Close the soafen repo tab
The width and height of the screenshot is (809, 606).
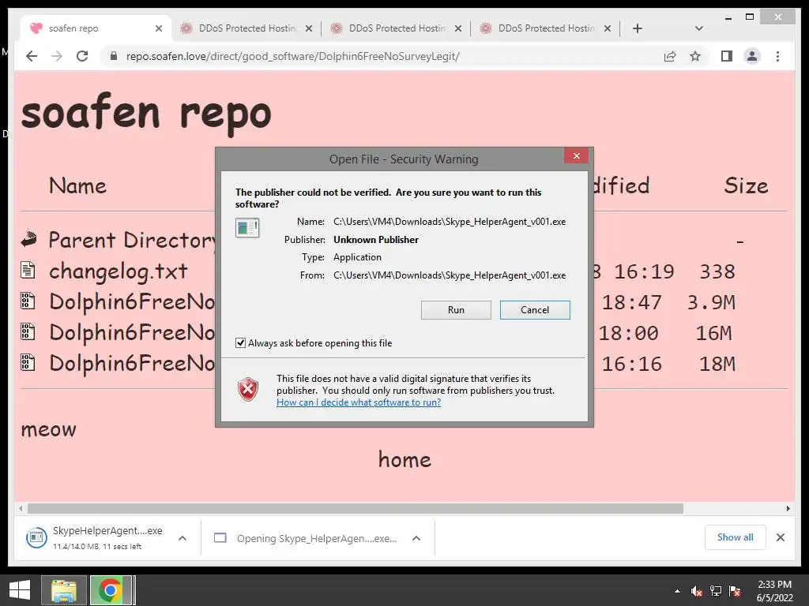coord(159,28)
